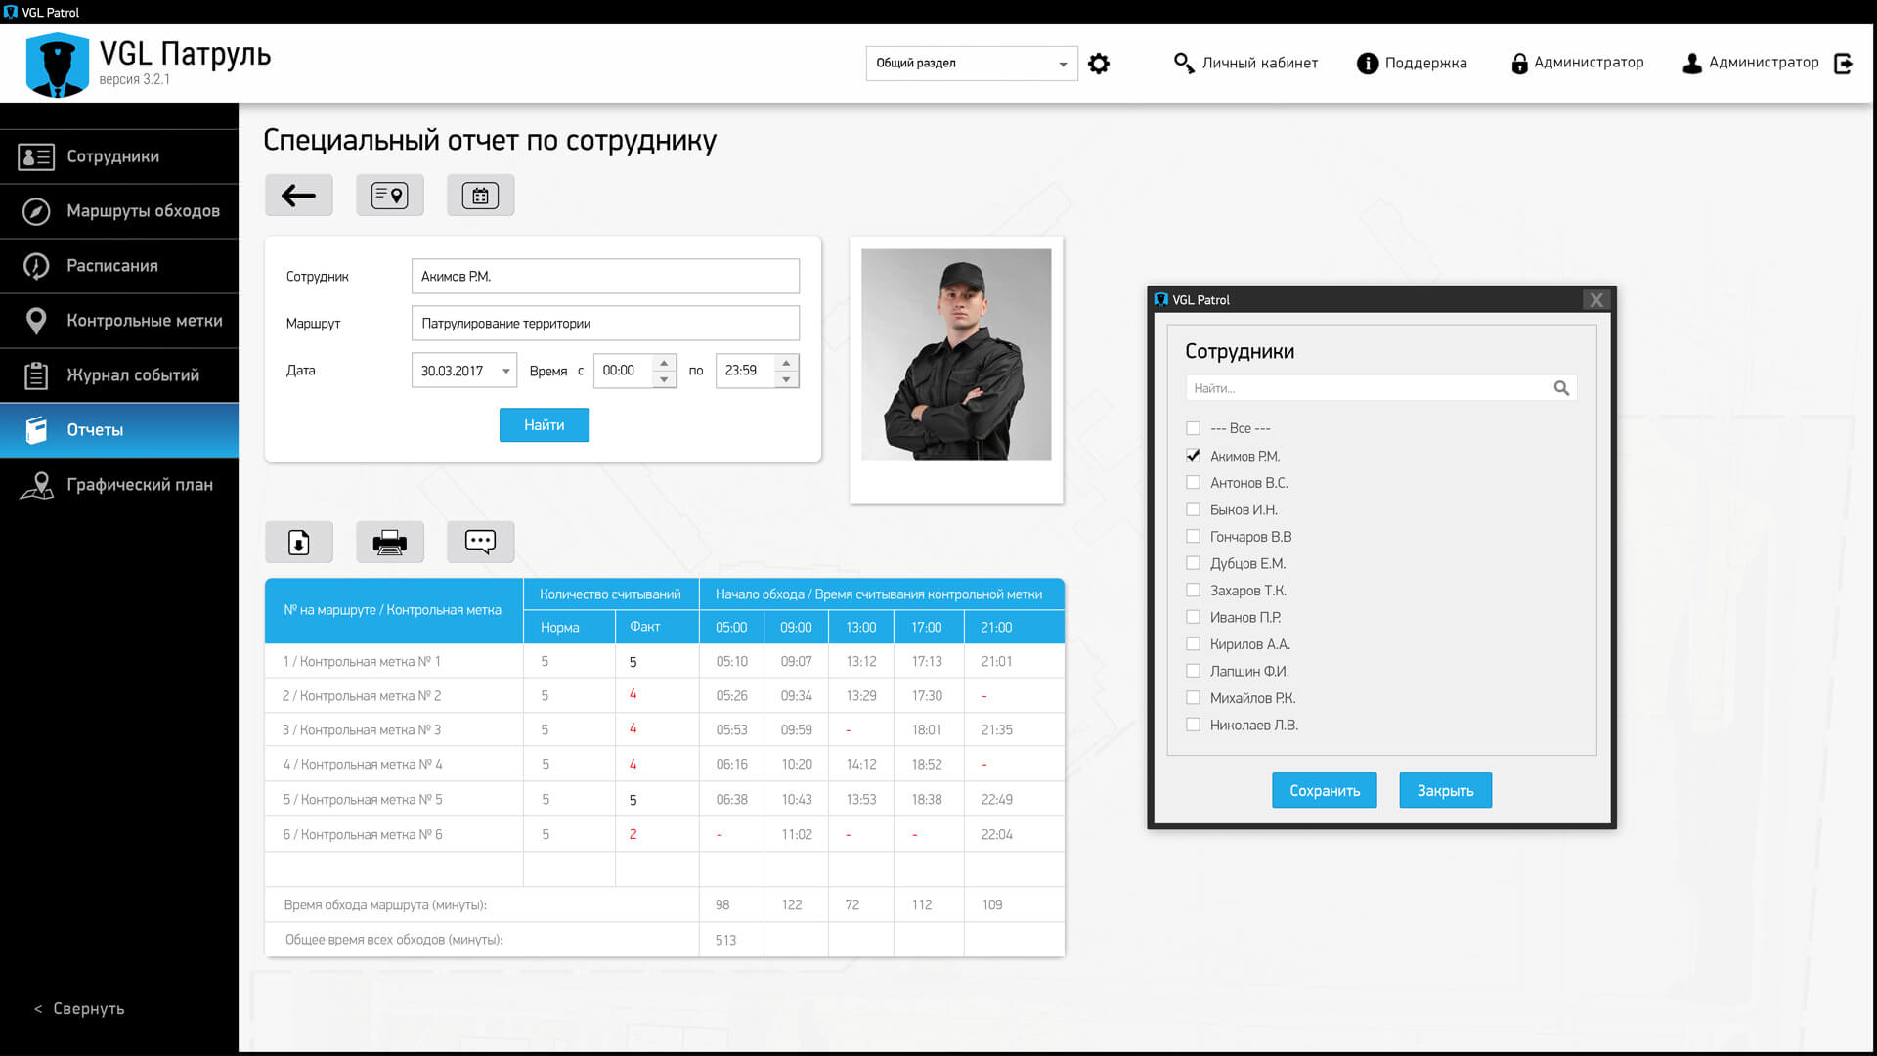Click the employee photo thumbnail
Image resolution: width=1877 pixels, height=1056 pixels.
(956, 355)
